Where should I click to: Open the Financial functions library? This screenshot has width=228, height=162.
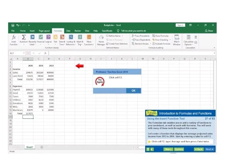pyautogui.click(x=41, y=40)
